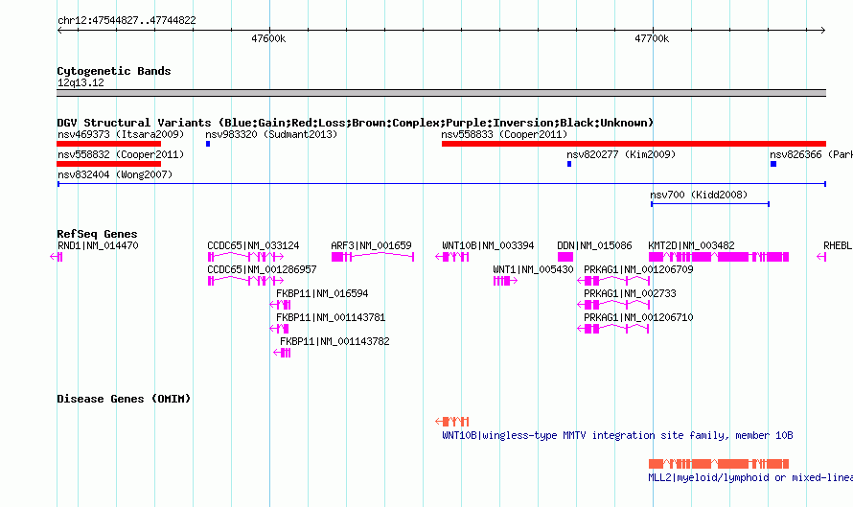
Task: Click the WNT10B|NM_003394 label
Action: pyautogui.click(x=488, y=246)
